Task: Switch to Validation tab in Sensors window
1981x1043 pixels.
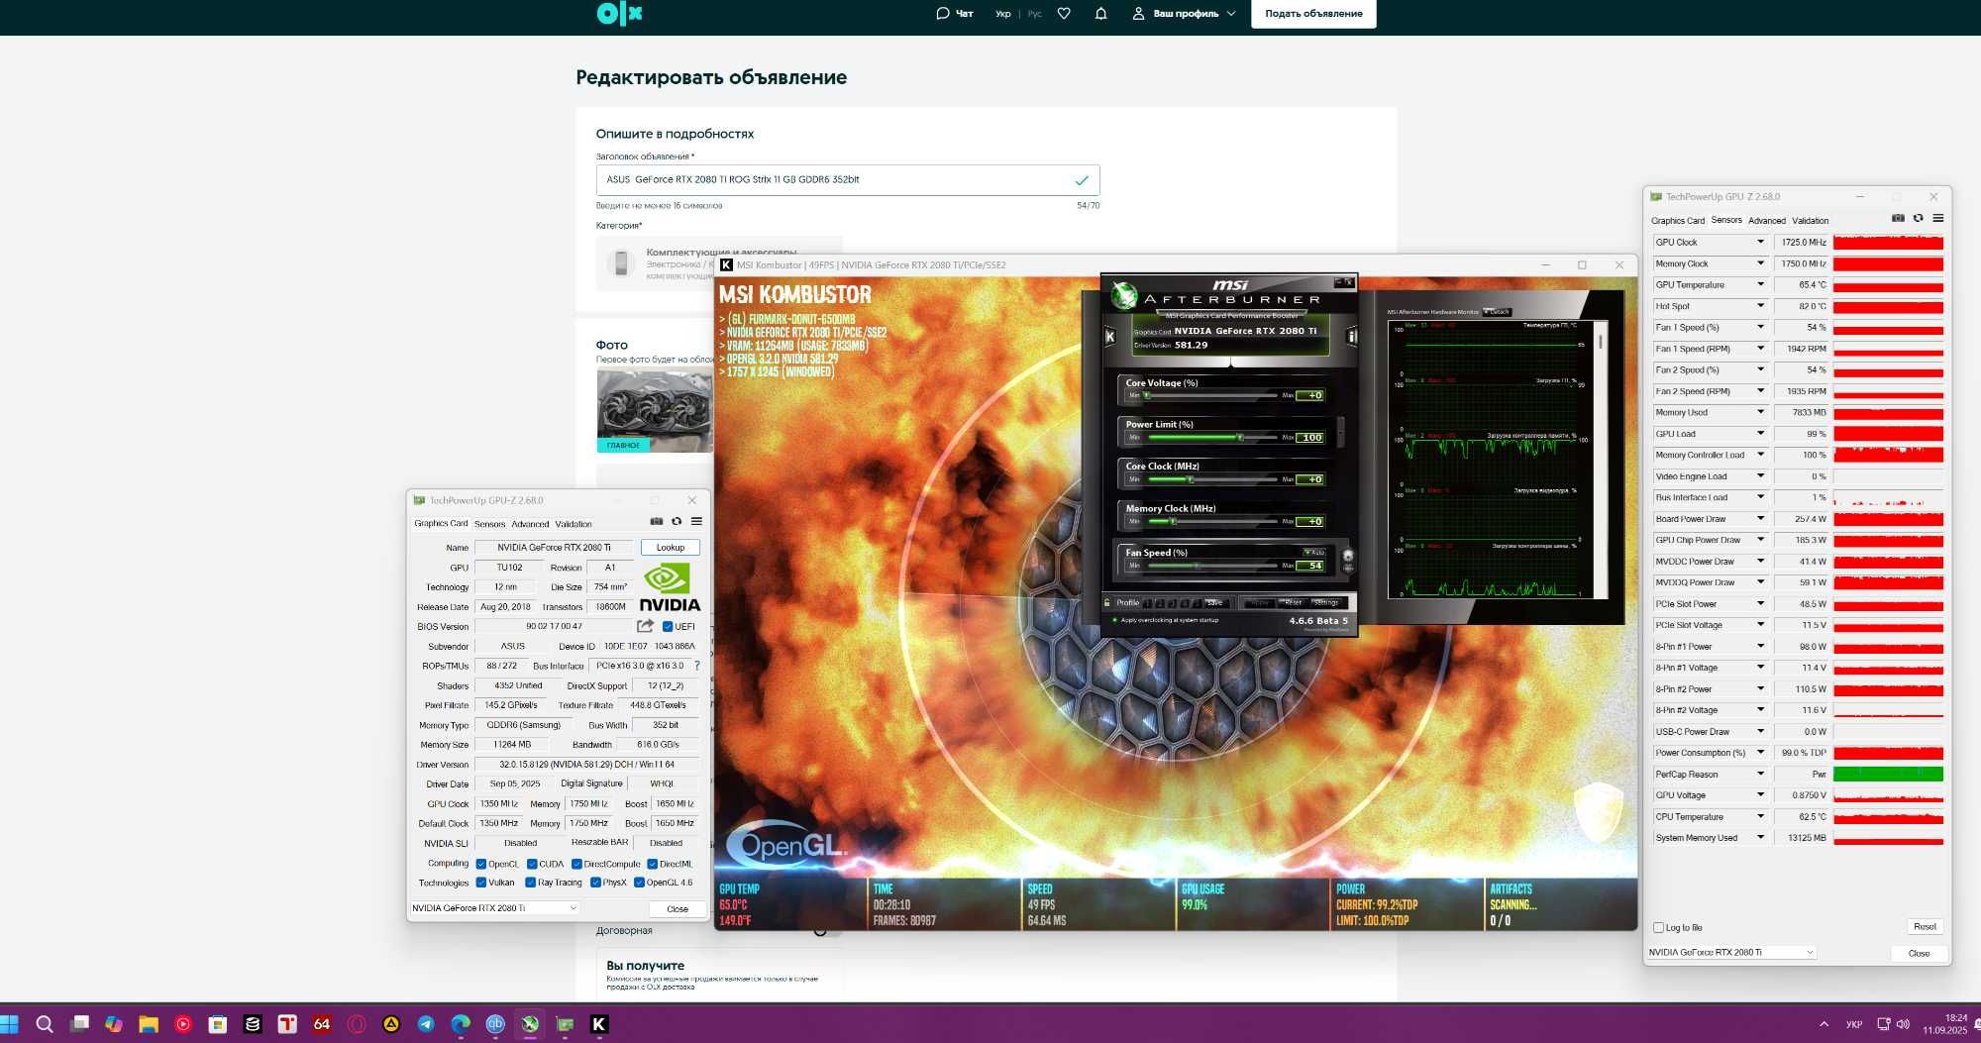Action: (x=1811, y=221)
